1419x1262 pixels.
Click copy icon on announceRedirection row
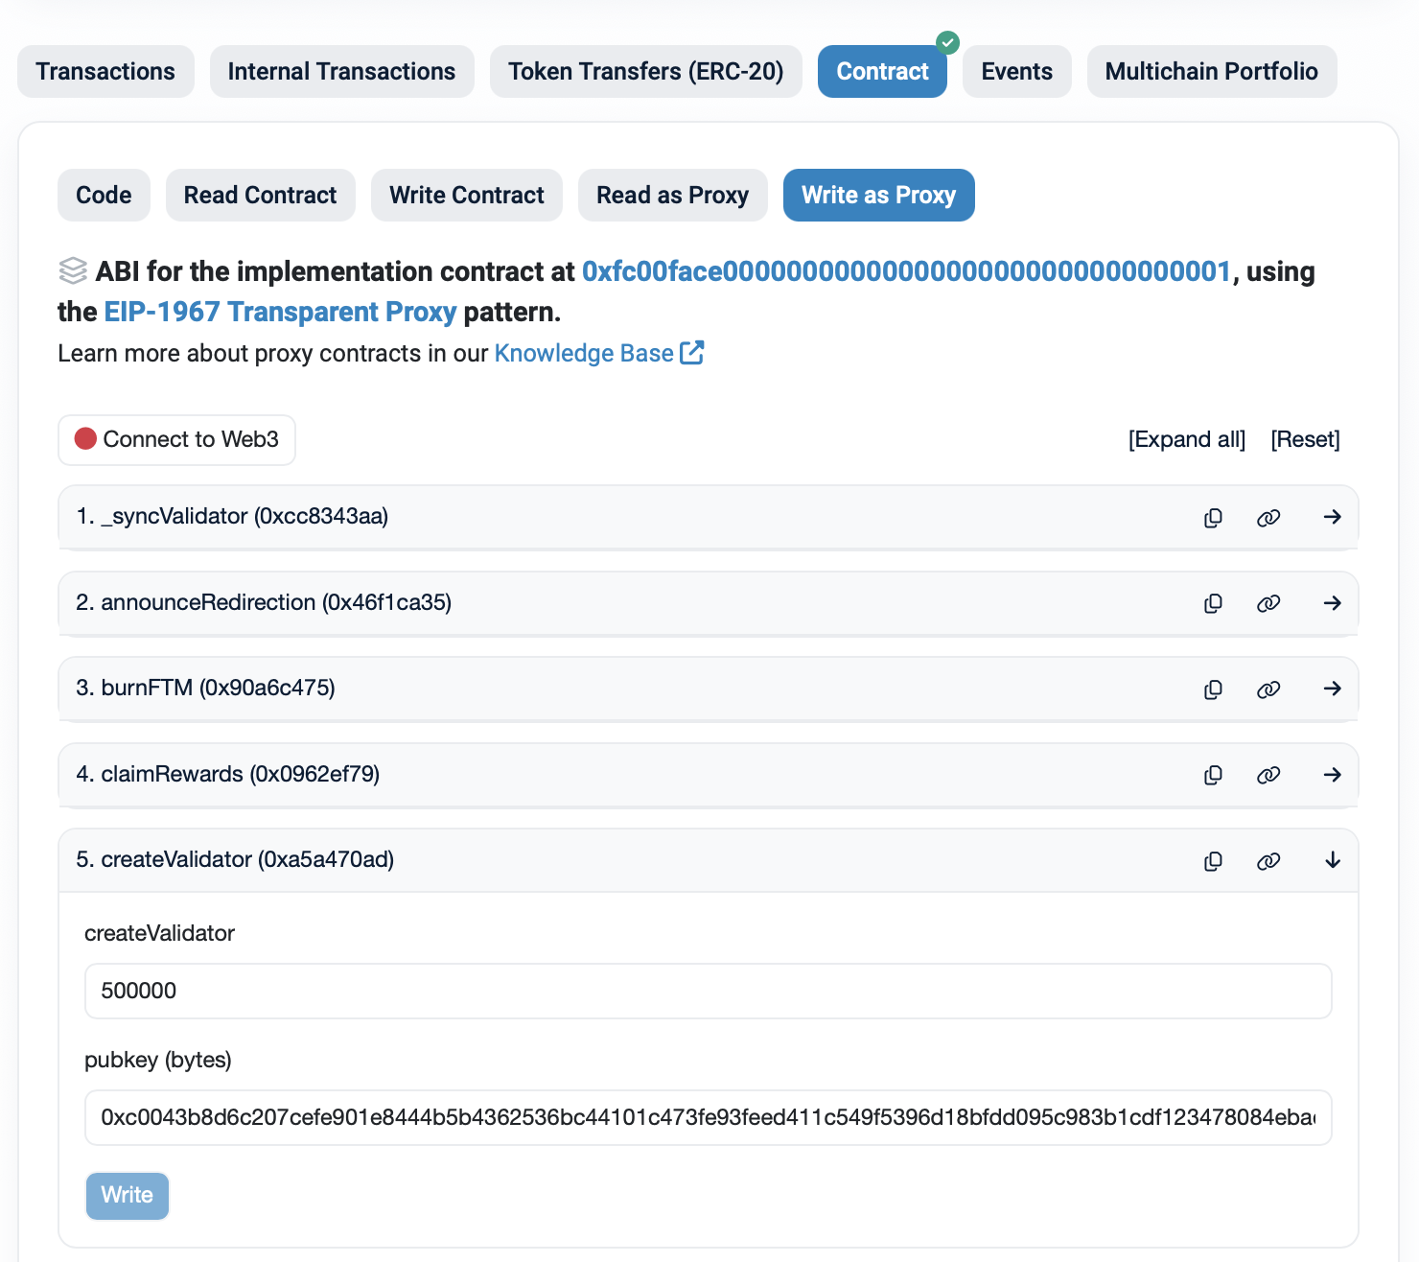1213,603
